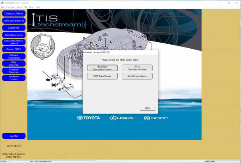
Task: Open User Selection
Action: pos(14,64)
